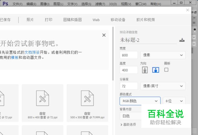Switch to the 图稿和插图 tab
The height and width of the screenshot is (135, 198).
tap(72, 20)
